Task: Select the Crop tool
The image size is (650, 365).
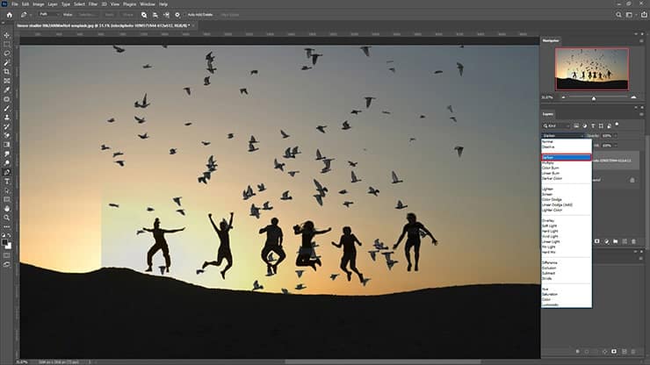Action: coord(7,71)
